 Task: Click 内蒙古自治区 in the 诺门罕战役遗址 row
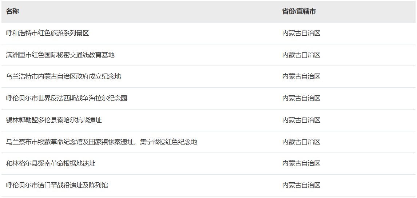point(301,185)
